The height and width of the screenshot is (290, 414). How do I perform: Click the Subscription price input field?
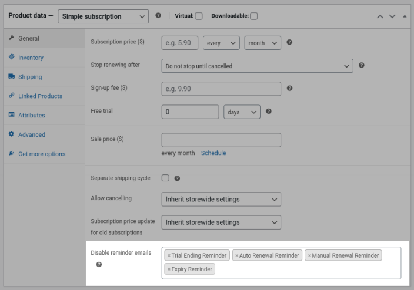(x=179, y=43)
